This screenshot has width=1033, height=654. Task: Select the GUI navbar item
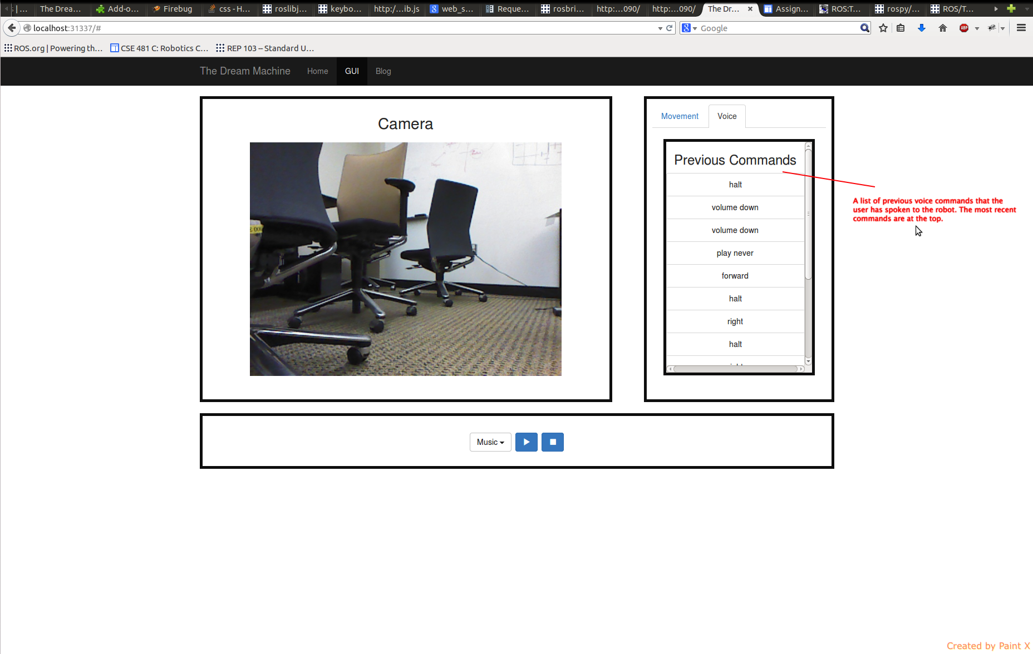coord(352,71)
